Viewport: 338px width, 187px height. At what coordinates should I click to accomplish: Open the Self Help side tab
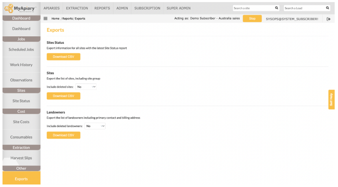(331, 99)
